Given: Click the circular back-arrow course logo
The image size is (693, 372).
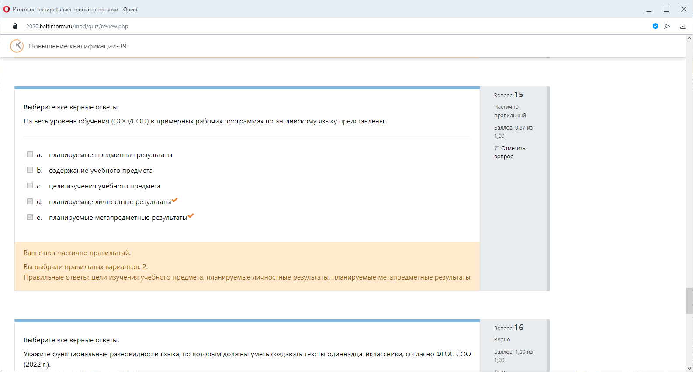Looking at the screenshot, I should click(17, 46).
